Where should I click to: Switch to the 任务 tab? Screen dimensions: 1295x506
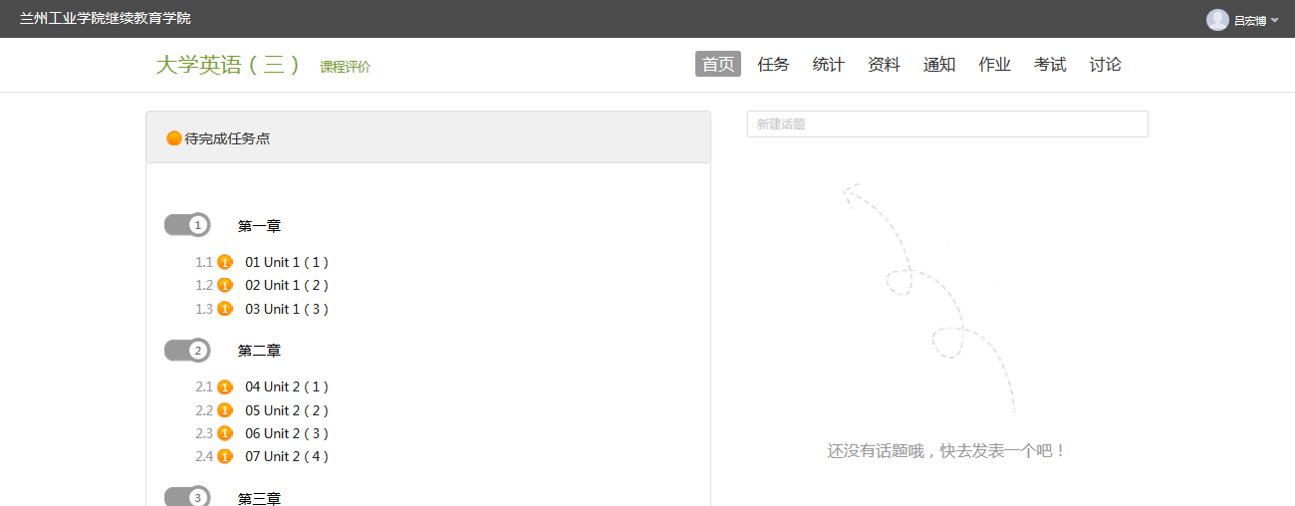[773, 65]
